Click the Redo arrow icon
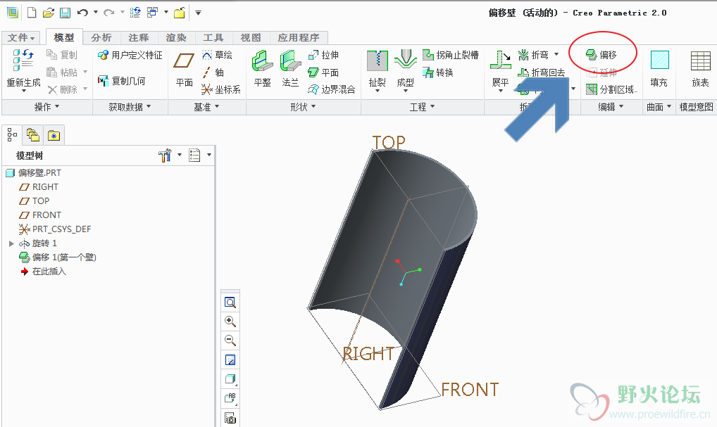 coord(109,13)
